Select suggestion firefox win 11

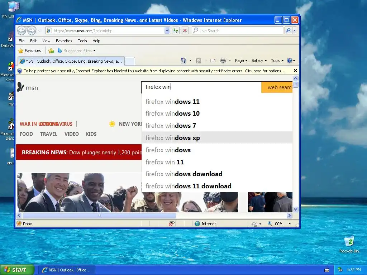coord(217,162)
